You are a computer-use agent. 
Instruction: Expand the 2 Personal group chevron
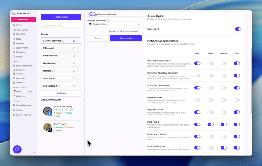(x=78, y=48)
